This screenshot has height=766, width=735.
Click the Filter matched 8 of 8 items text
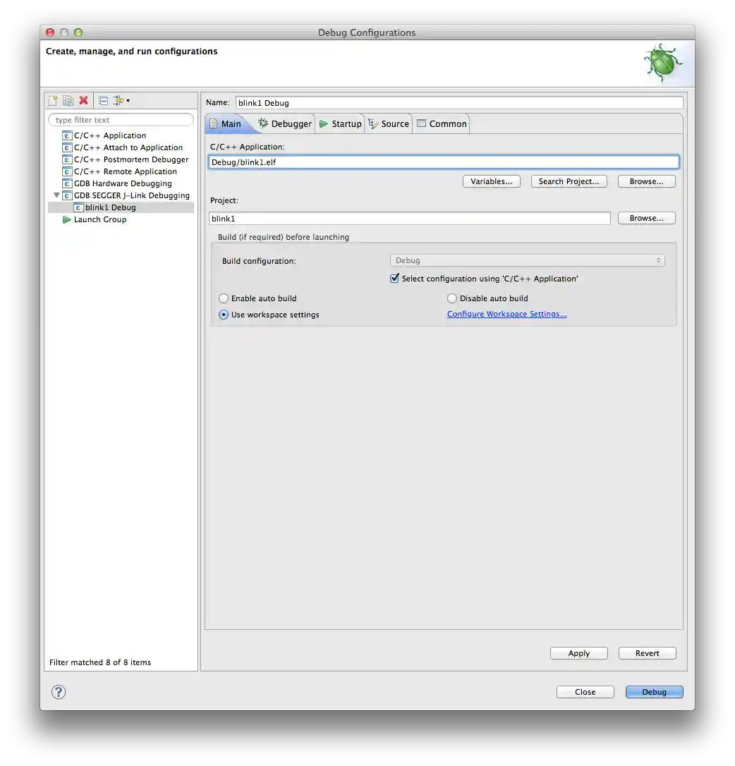coord(100,662)
